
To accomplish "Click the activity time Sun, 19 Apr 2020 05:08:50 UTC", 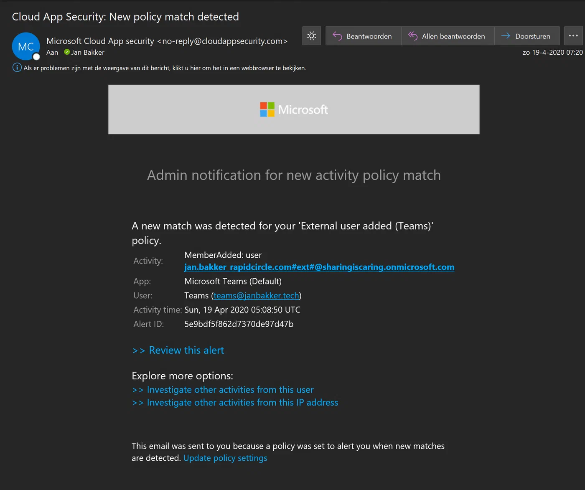I will coord(242,310).
